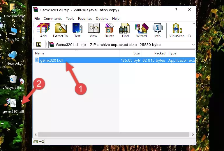
Task: Select the Recycle Bin desktop icon
Action: (13, 82)
